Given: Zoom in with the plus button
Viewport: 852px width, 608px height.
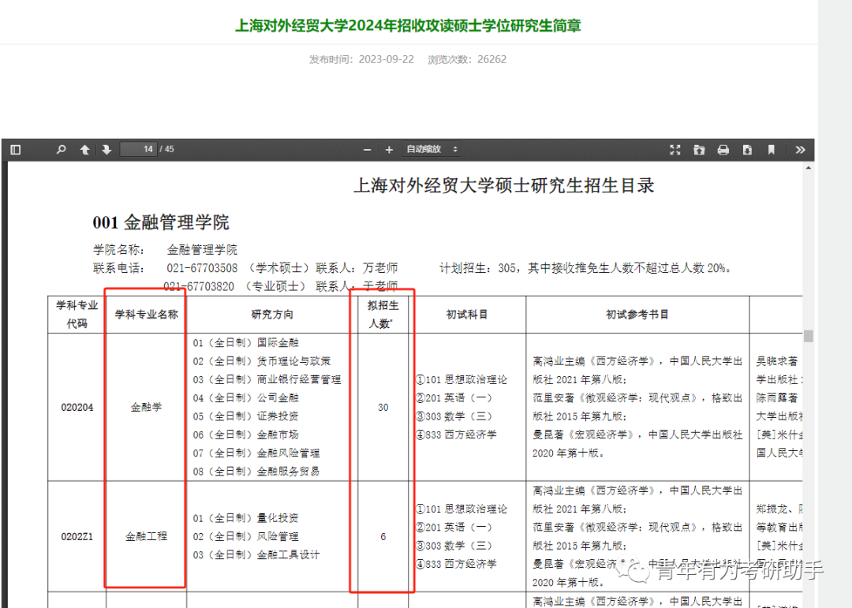Looking at the screenshot, I should point(389,149).
